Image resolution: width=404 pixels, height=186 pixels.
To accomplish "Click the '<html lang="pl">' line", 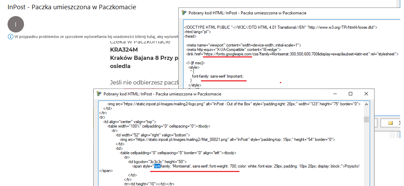I will [x=198, y=32].
